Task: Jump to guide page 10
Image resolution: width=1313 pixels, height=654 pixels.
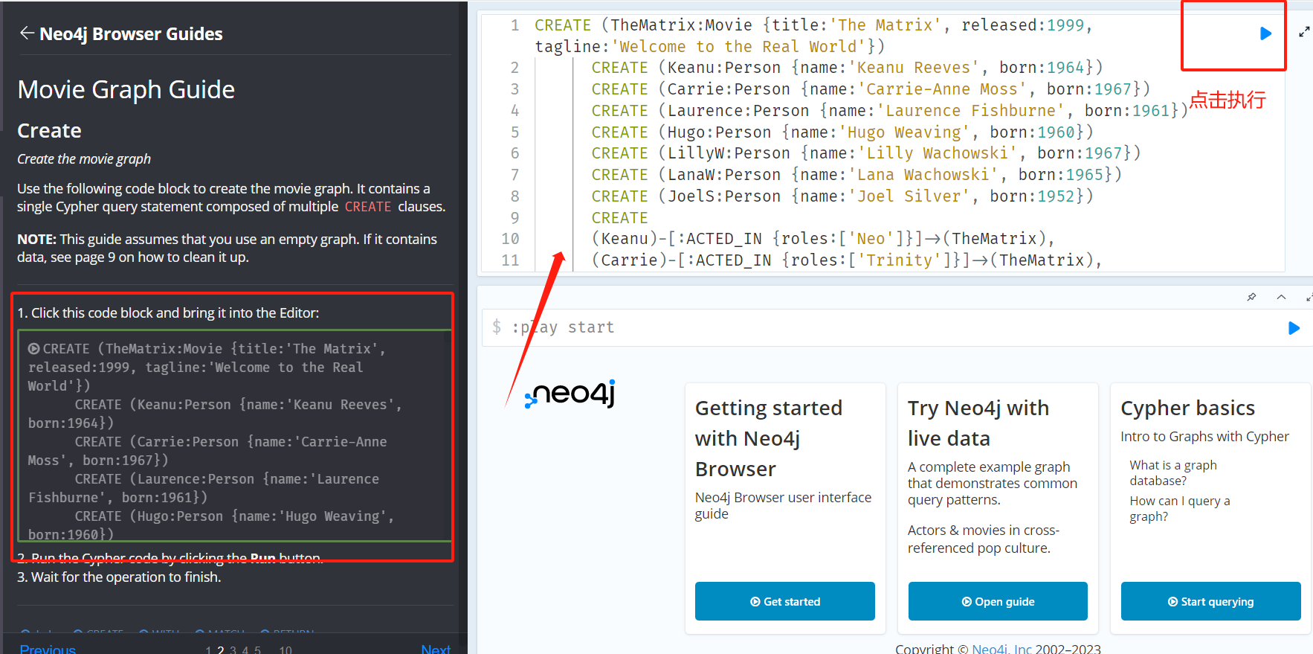Action: click(285, 650)
